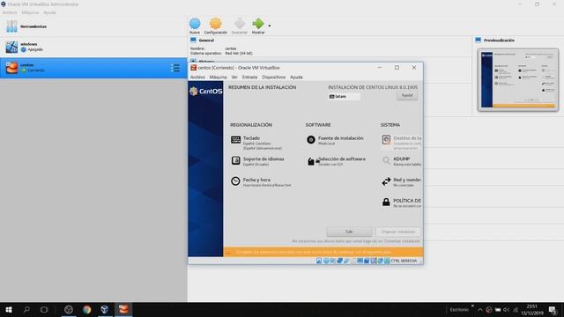Click the orange warning bar in installer
The width and height of the screenshot is (564, 317).
(323, 252)
